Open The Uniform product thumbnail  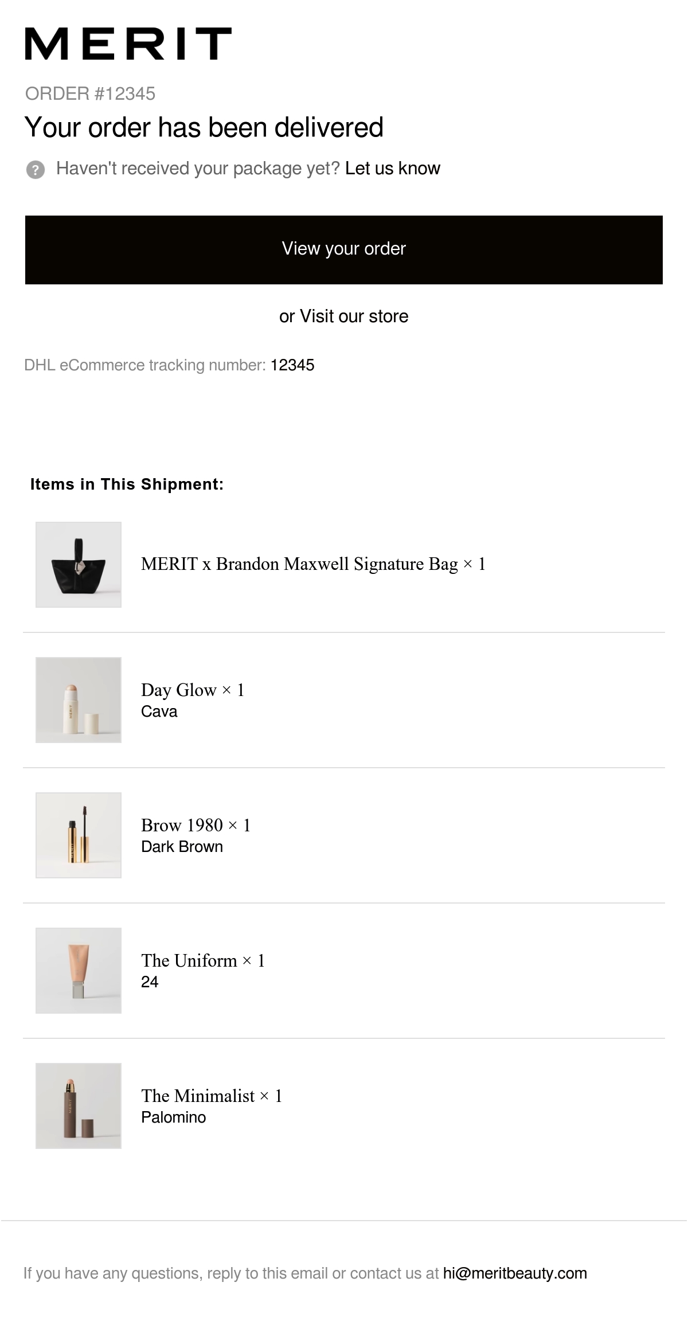tap(79, 971)
